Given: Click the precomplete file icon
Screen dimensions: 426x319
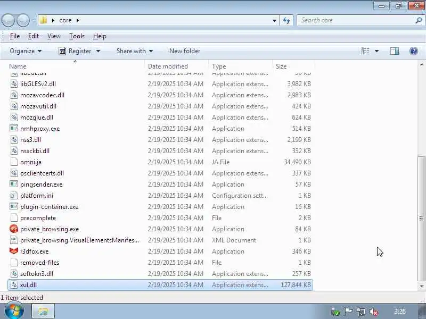Looking at the screenshot, I should coord(14,217).
